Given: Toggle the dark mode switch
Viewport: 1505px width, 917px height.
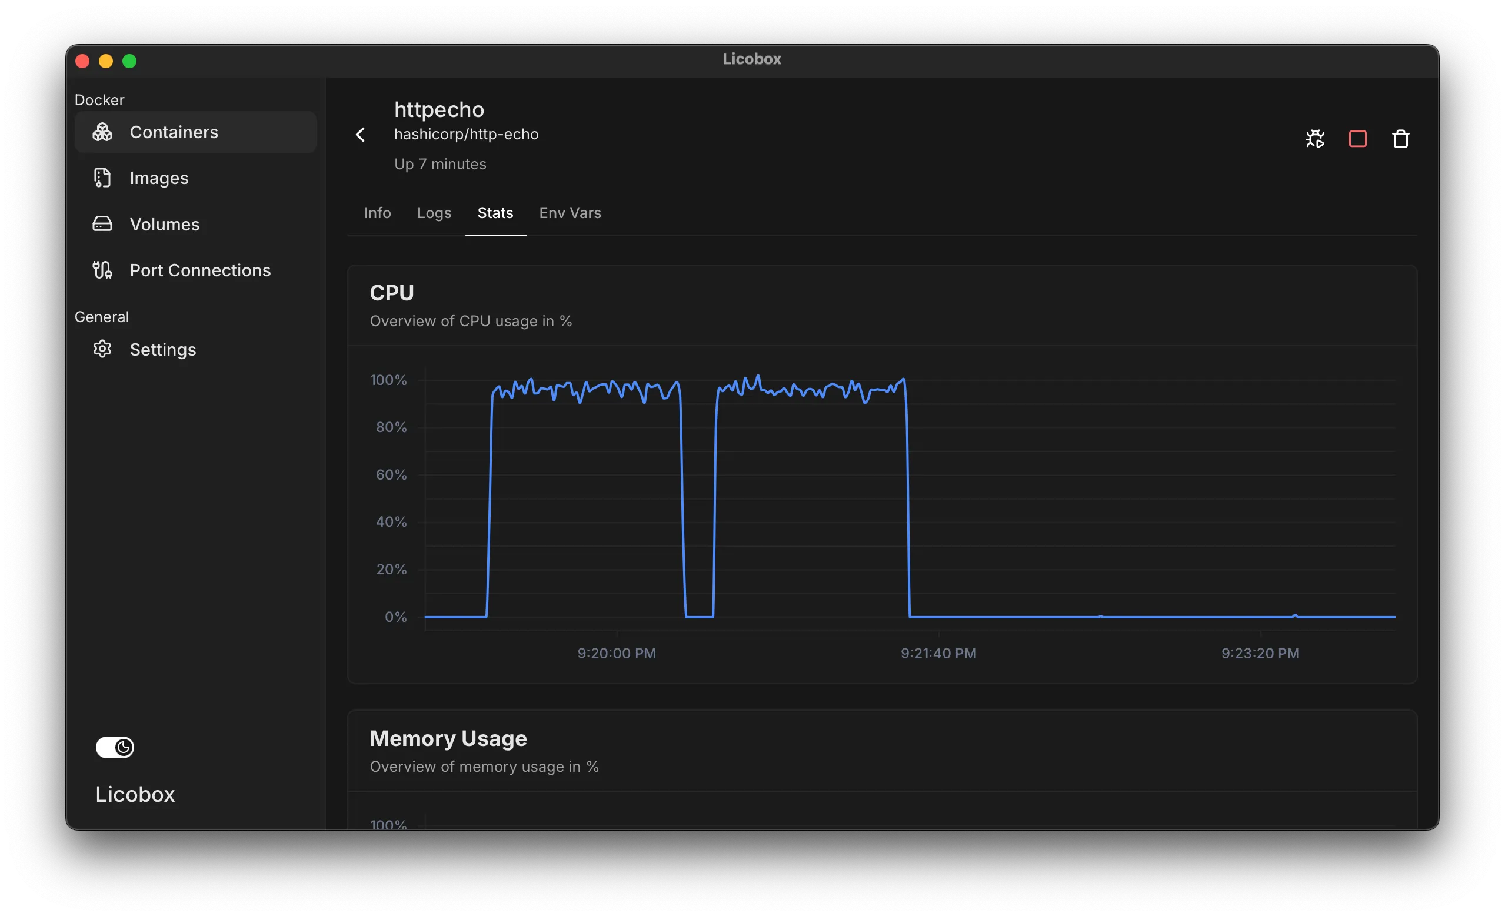Looking at the screenshot, I should point(115,747).
